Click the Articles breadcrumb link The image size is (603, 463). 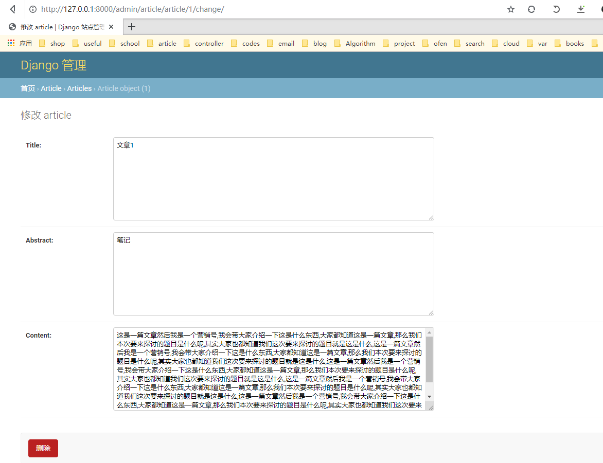pyautogui.click(x=79, y=88)
